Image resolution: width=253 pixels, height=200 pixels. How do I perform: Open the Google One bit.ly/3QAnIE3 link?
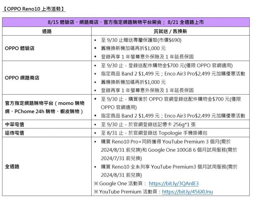[x=174, y=184]
